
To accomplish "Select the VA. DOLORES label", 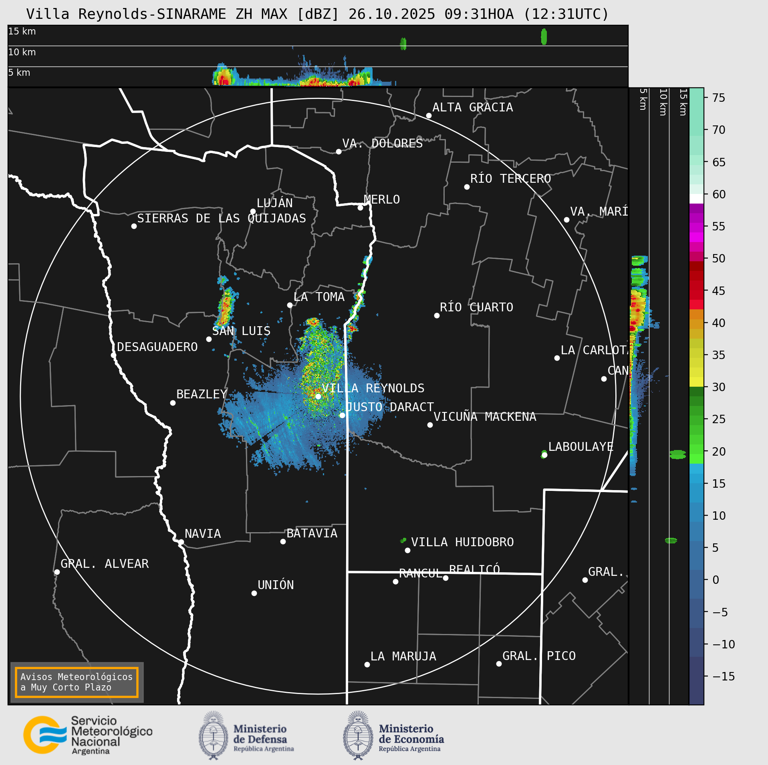I will [x=383, y=143].
